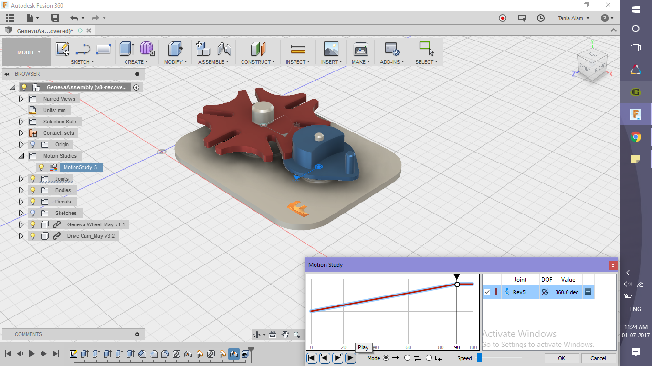Viewport: 652px width, 366px height.
Task: Open the Create Form purple sculpt tool
Action: click(147, 49)
